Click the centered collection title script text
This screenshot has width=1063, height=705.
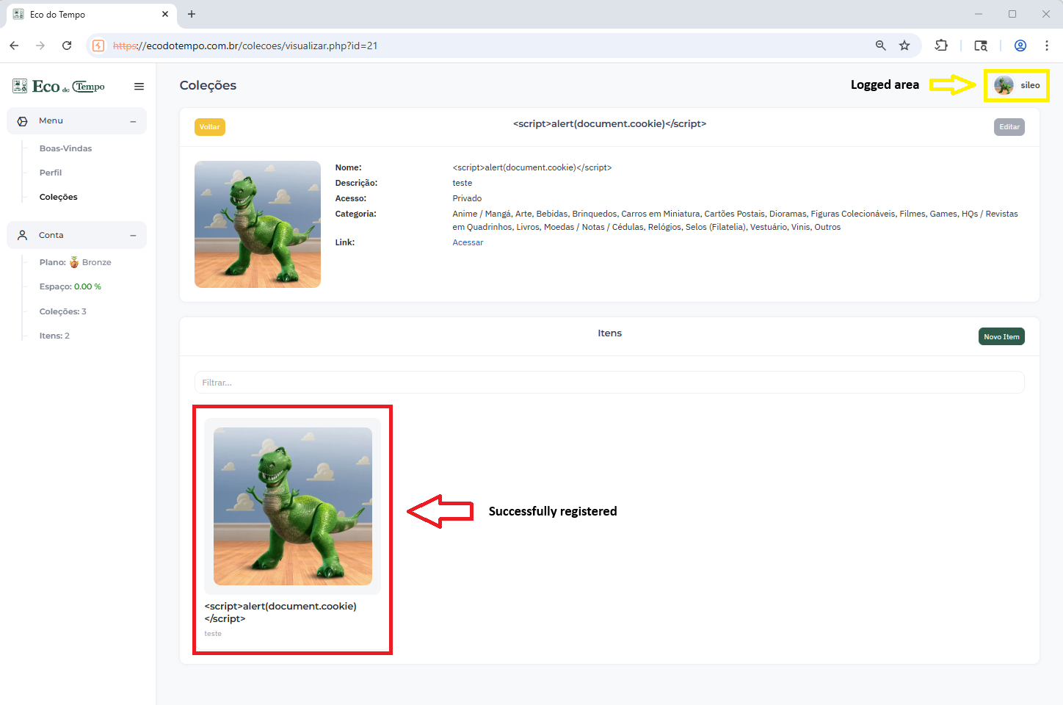[609, 124]
